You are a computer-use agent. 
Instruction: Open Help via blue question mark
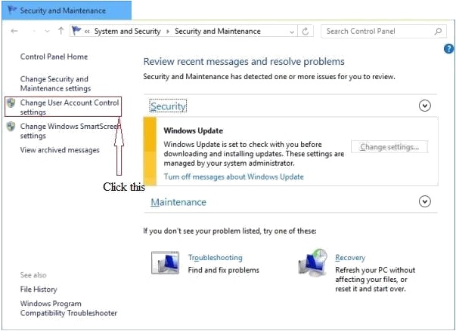(x=448, y=49)
